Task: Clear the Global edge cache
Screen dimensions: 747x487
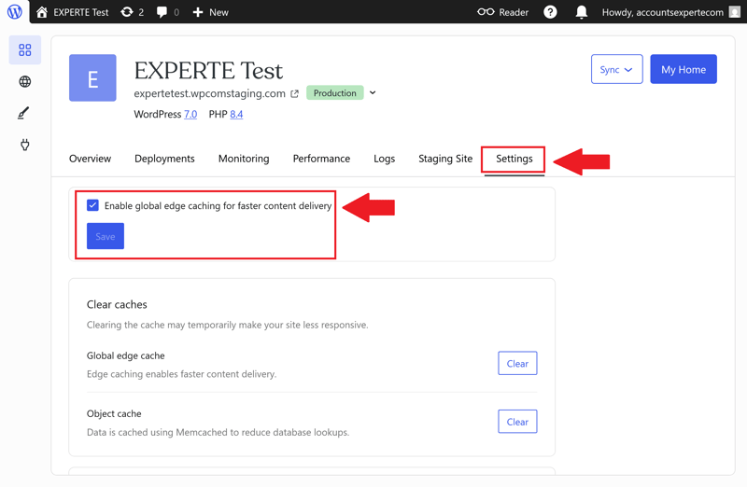Action: (x=517, y=363)
